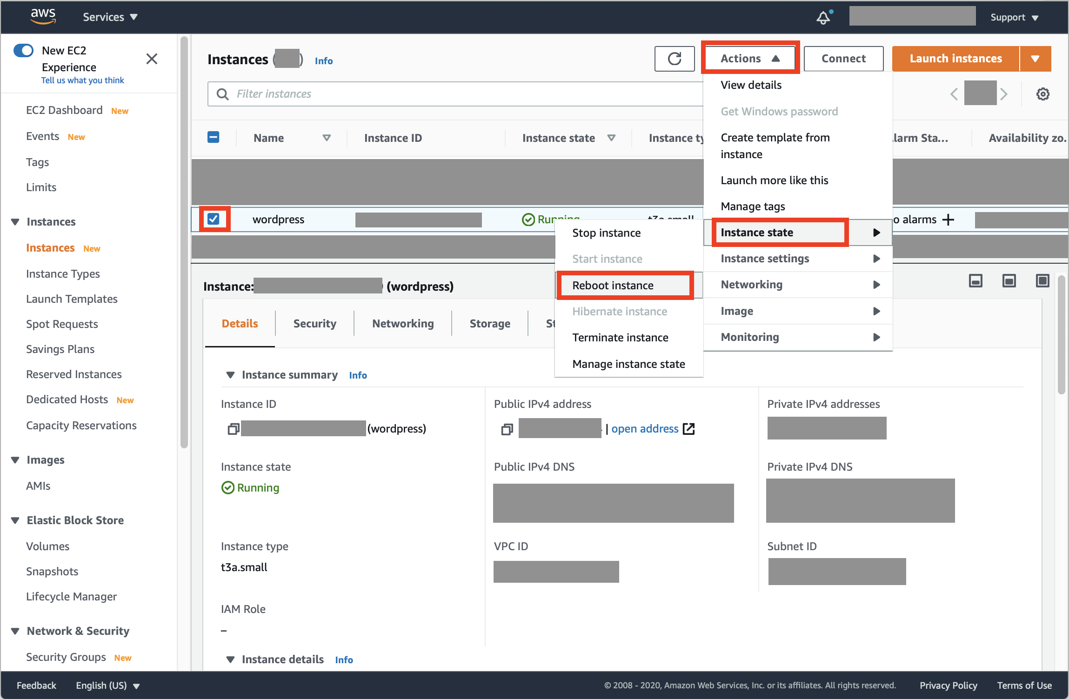The image size is (1069, 699).
Task: Open the Tell us what you think link
Action: click(x=82, y=80)
